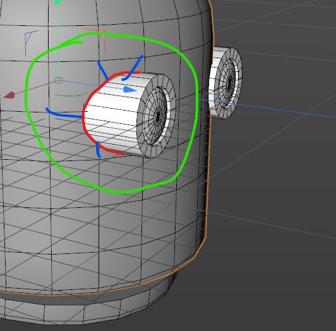This screenshot has width=336, height=331.
Task: Click the green curved band under the gizmo
Action: click(x=71, y=95)
